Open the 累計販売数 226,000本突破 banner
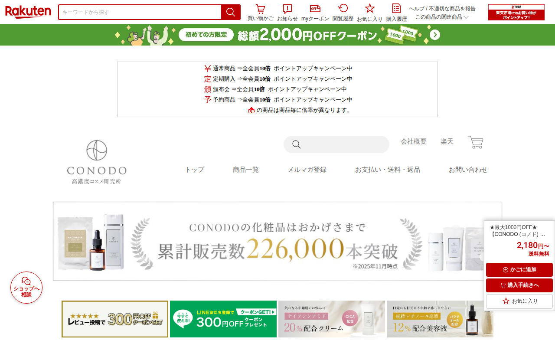 277,241
